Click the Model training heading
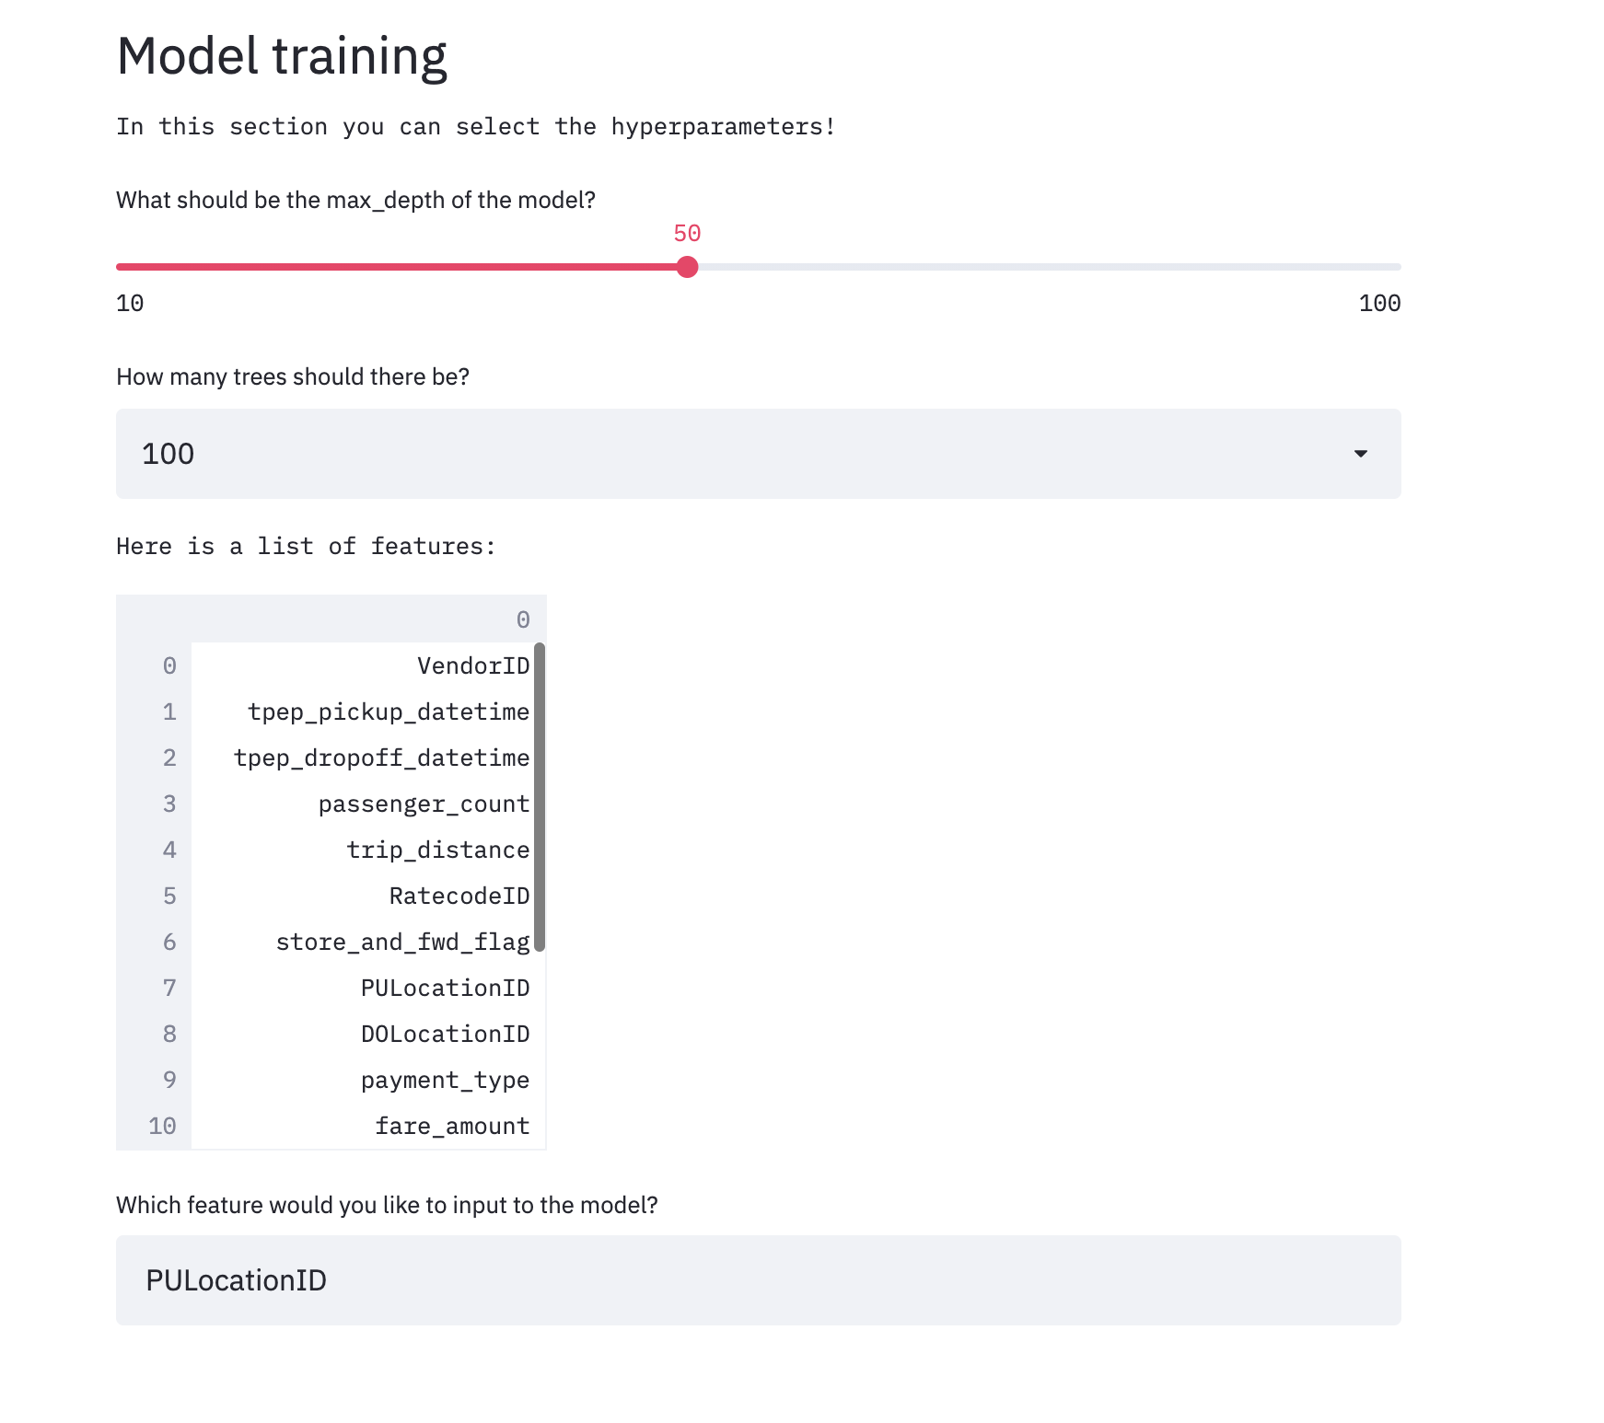Screen dimensions: 1604x1423 click(x=282, y=56)
